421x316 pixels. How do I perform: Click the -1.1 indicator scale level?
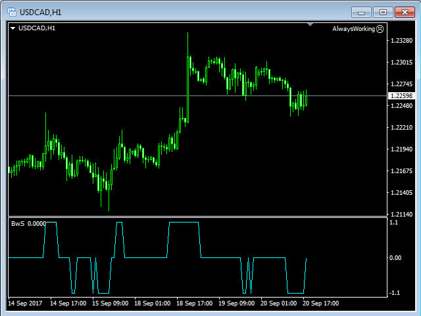(395, 293)
